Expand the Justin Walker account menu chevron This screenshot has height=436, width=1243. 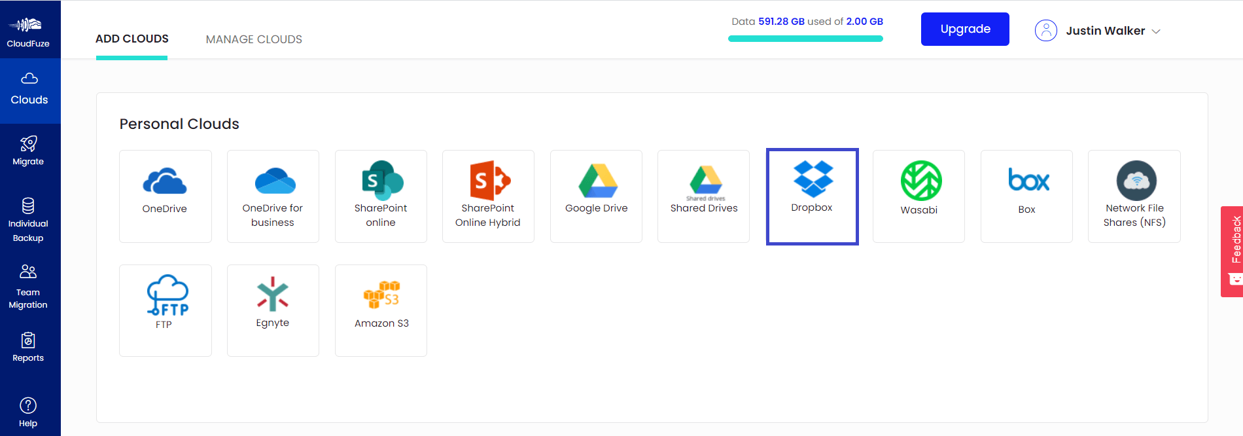[1156, 31]
